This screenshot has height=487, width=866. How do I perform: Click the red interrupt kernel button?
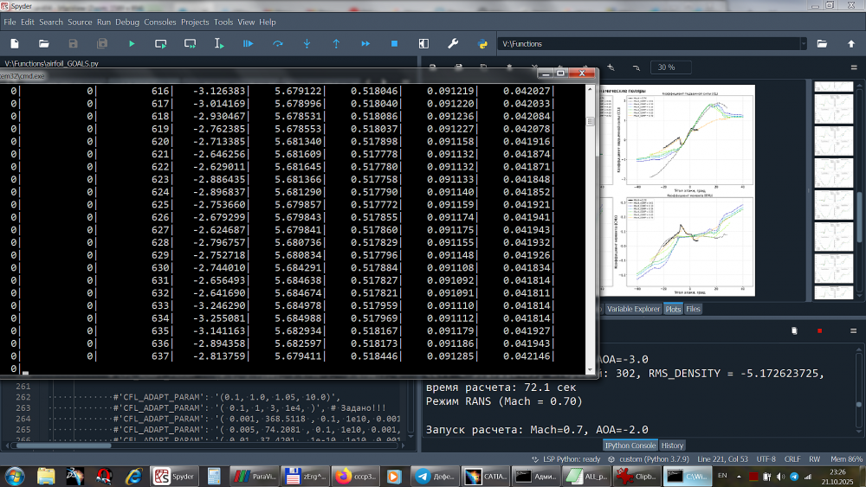point(819,330)
